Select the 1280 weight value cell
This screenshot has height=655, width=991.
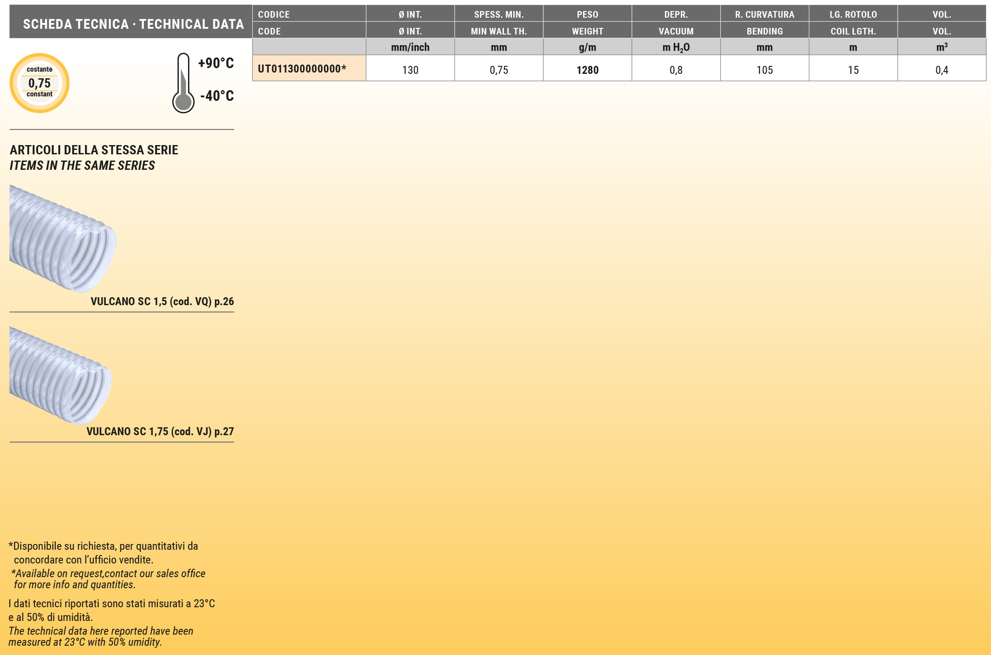tap(587, 70)
